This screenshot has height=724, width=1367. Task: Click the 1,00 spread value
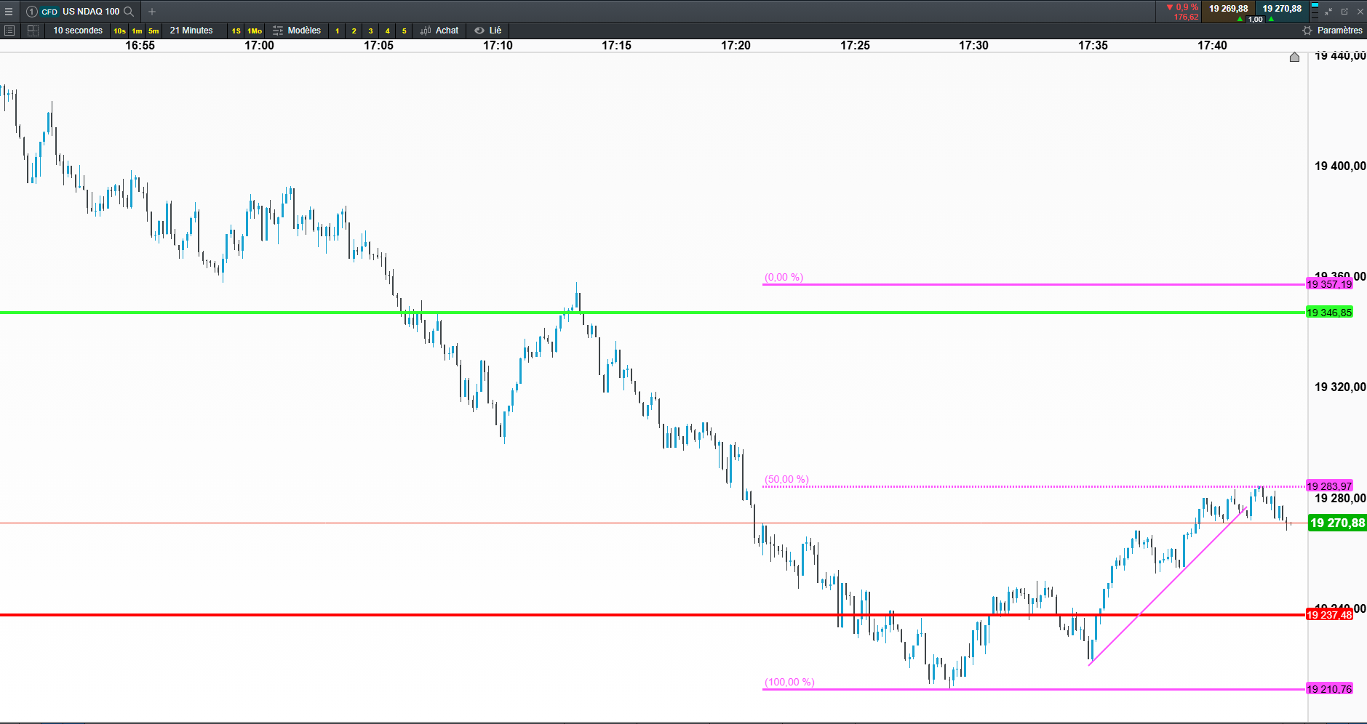click(1256, 20)
